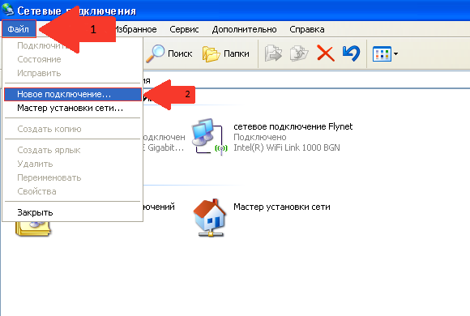This screenshot has width=470, height=316.
Task: Click 'Intel(R) WiFi Link 1000 BGN' text
Action: [x=287, y=147]
